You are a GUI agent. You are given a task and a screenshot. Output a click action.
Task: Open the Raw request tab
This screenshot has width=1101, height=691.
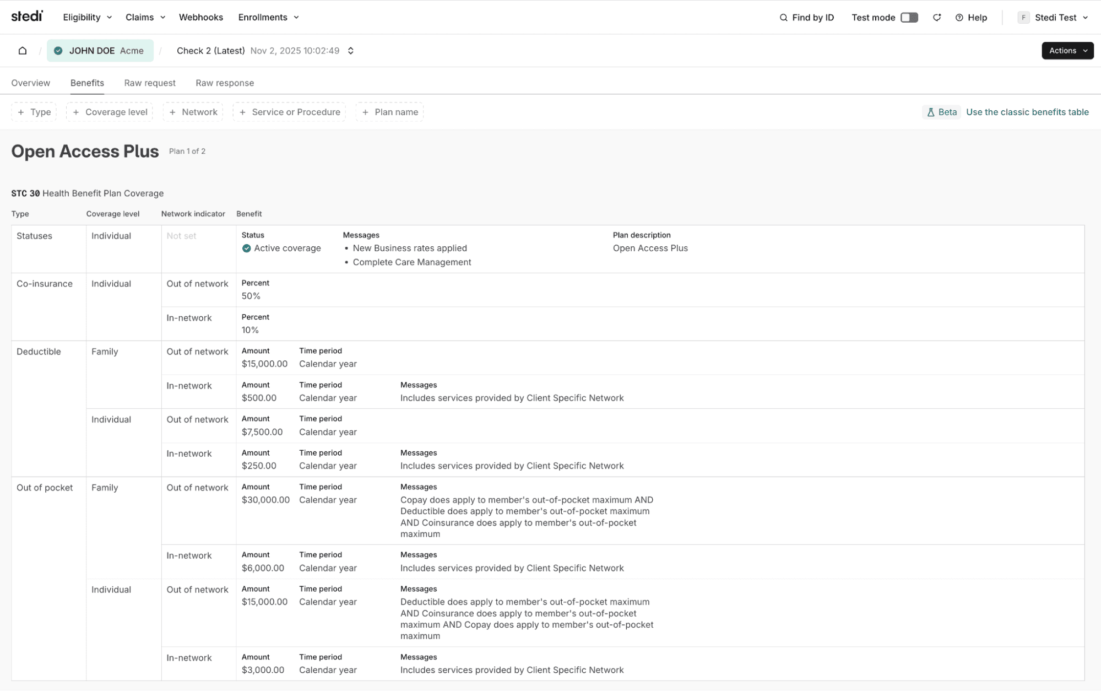[x=150, y=83]
